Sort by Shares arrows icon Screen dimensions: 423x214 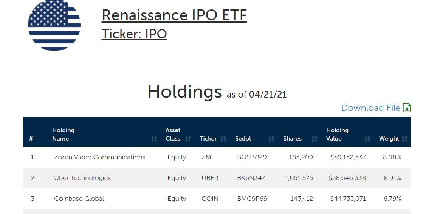tap(314, 139)
